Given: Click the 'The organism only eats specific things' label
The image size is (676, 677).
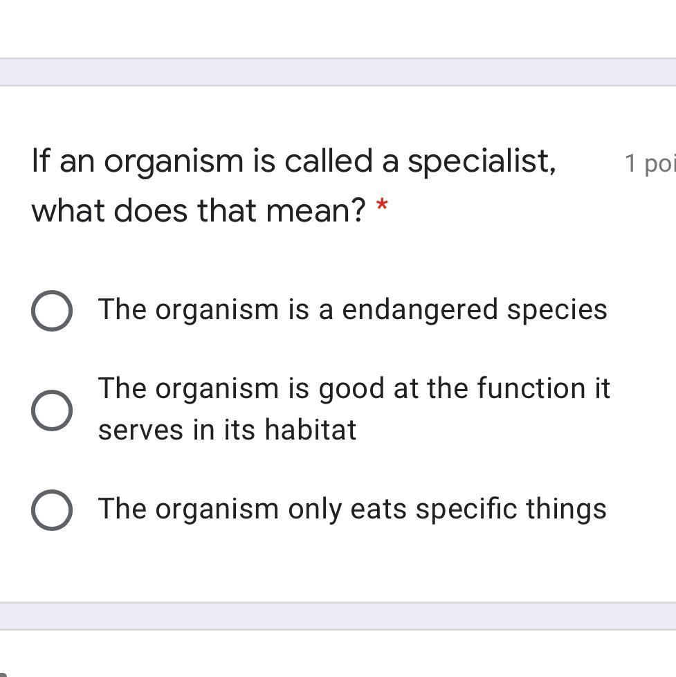Looking at the screenshot, I should click(352, 509).
